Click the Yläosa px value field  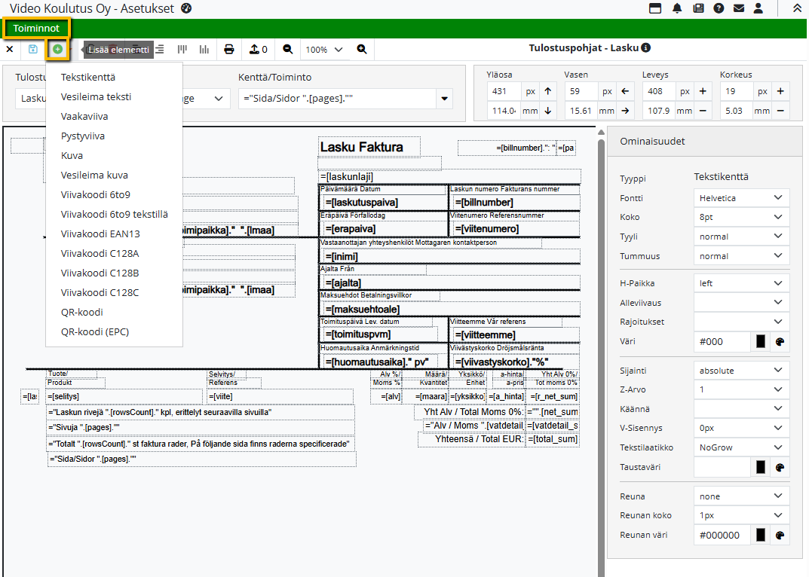click(502, 91)
